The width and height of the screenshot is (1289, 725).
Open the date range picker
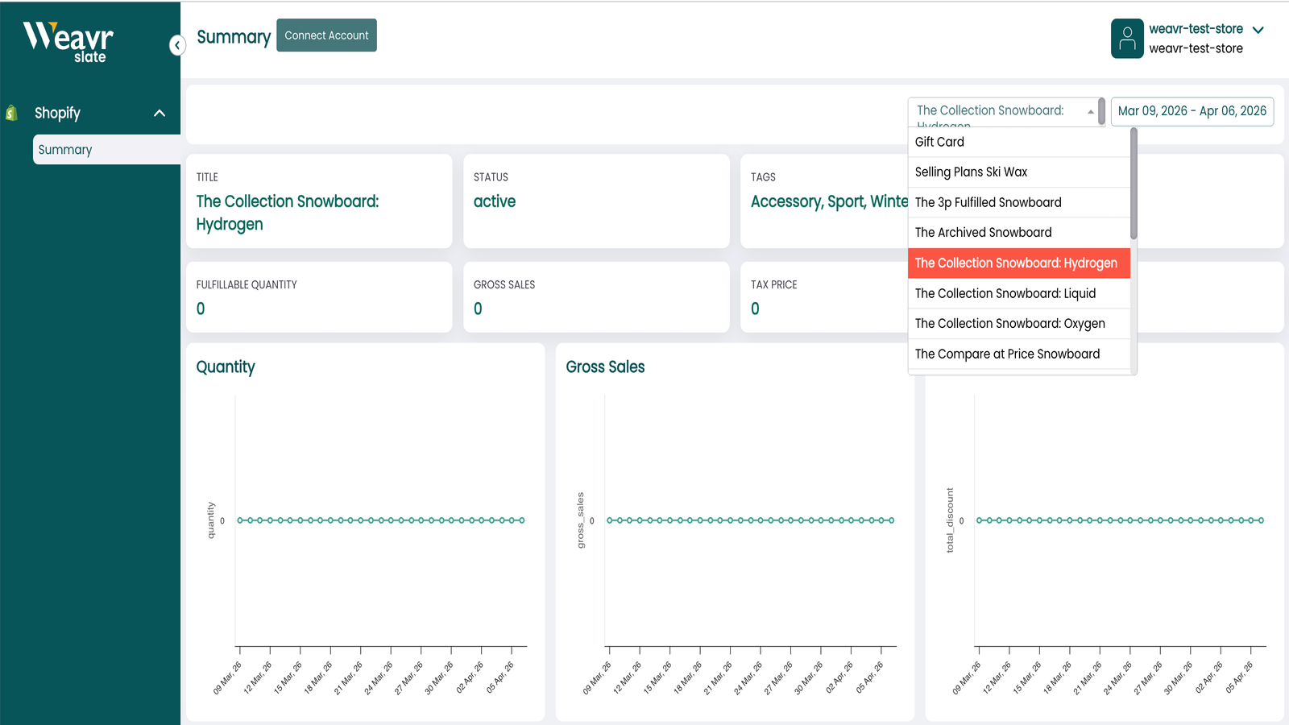click(x=1192, y=111)
